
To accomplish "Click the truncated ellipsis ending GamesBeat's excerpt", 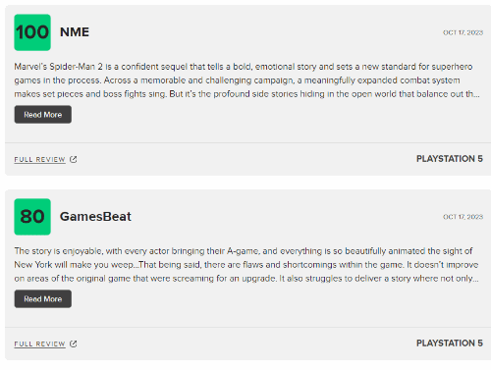I will [476, 281].
